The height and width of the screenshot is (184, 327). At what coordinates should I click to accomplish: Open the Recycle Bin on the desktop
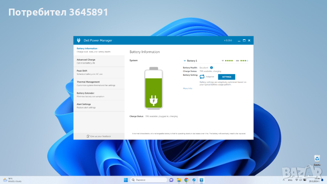tap(317, 159)
